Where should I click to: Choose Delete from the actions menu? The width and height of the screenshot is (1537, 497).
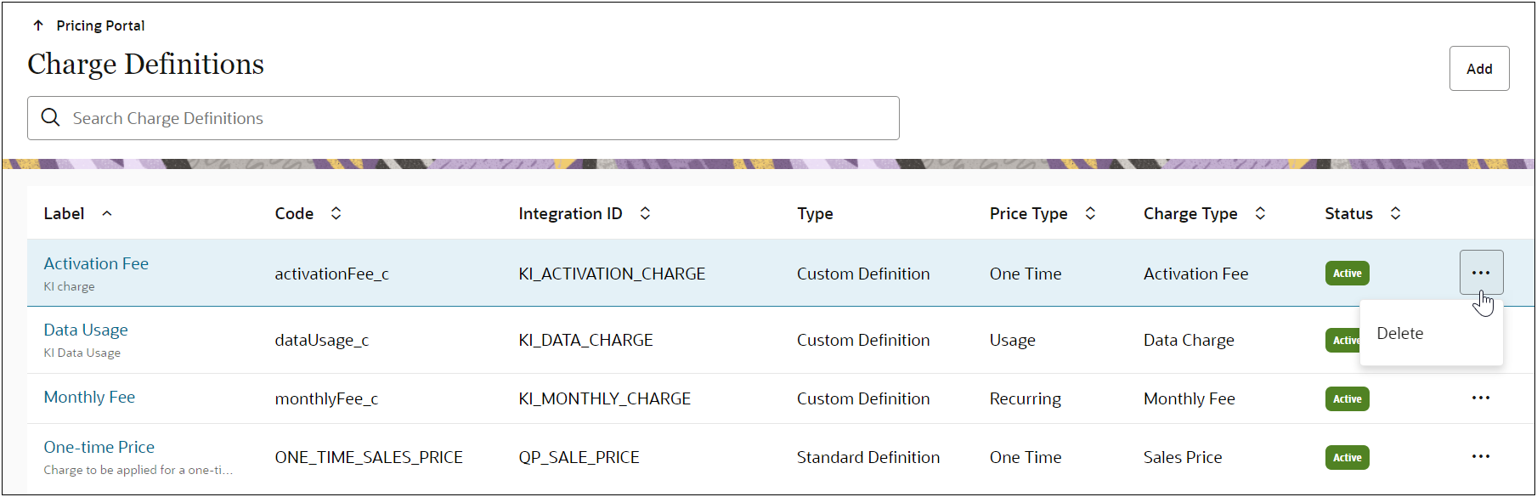click(x=1400, y=333)
